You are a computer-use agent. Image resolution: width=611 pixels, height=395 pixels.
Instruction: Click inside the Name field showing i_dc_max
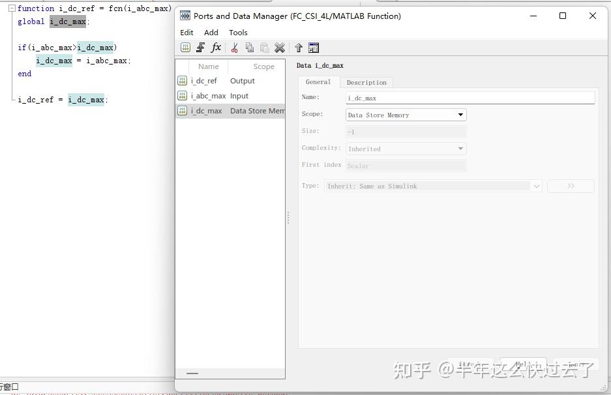[x=469, y=97]
